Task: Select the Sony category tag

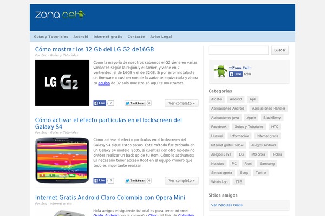Action: pyautogui.click(x=244, y=173)
